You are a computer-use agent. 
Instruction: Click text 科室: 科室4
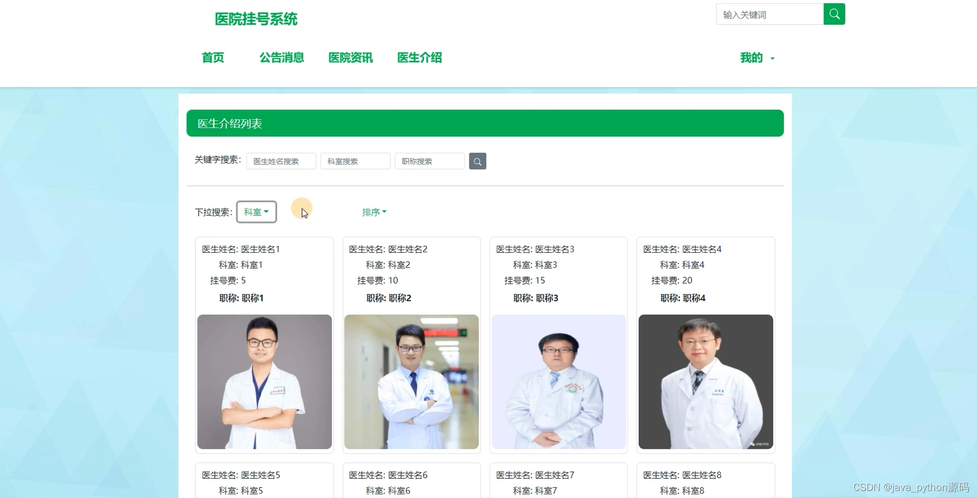click(682, 265)
